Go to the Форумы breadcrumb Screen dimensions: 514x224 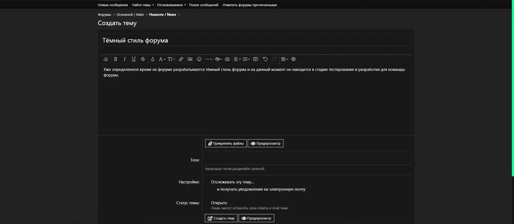104,14
